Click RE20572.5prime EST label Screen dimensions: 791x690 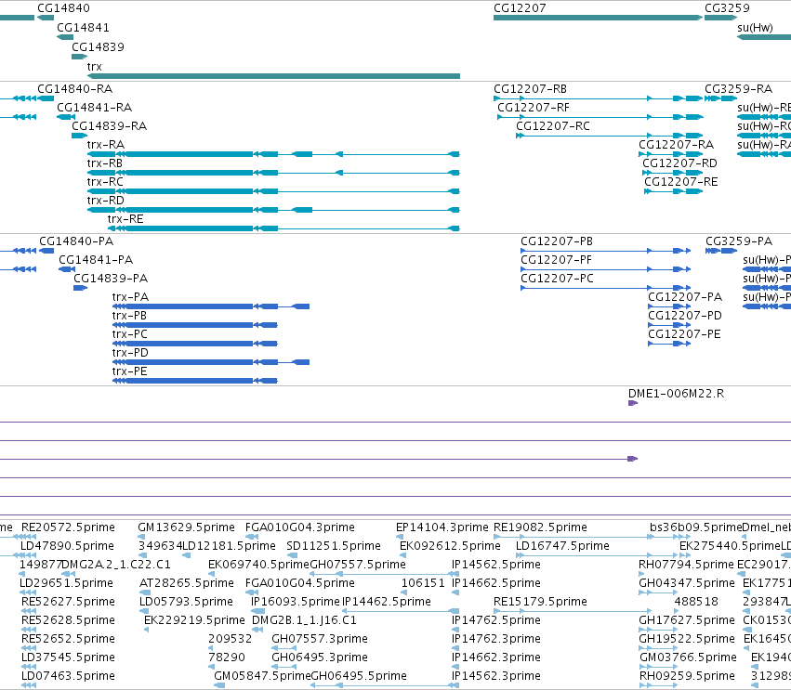(x=68, y=527)
